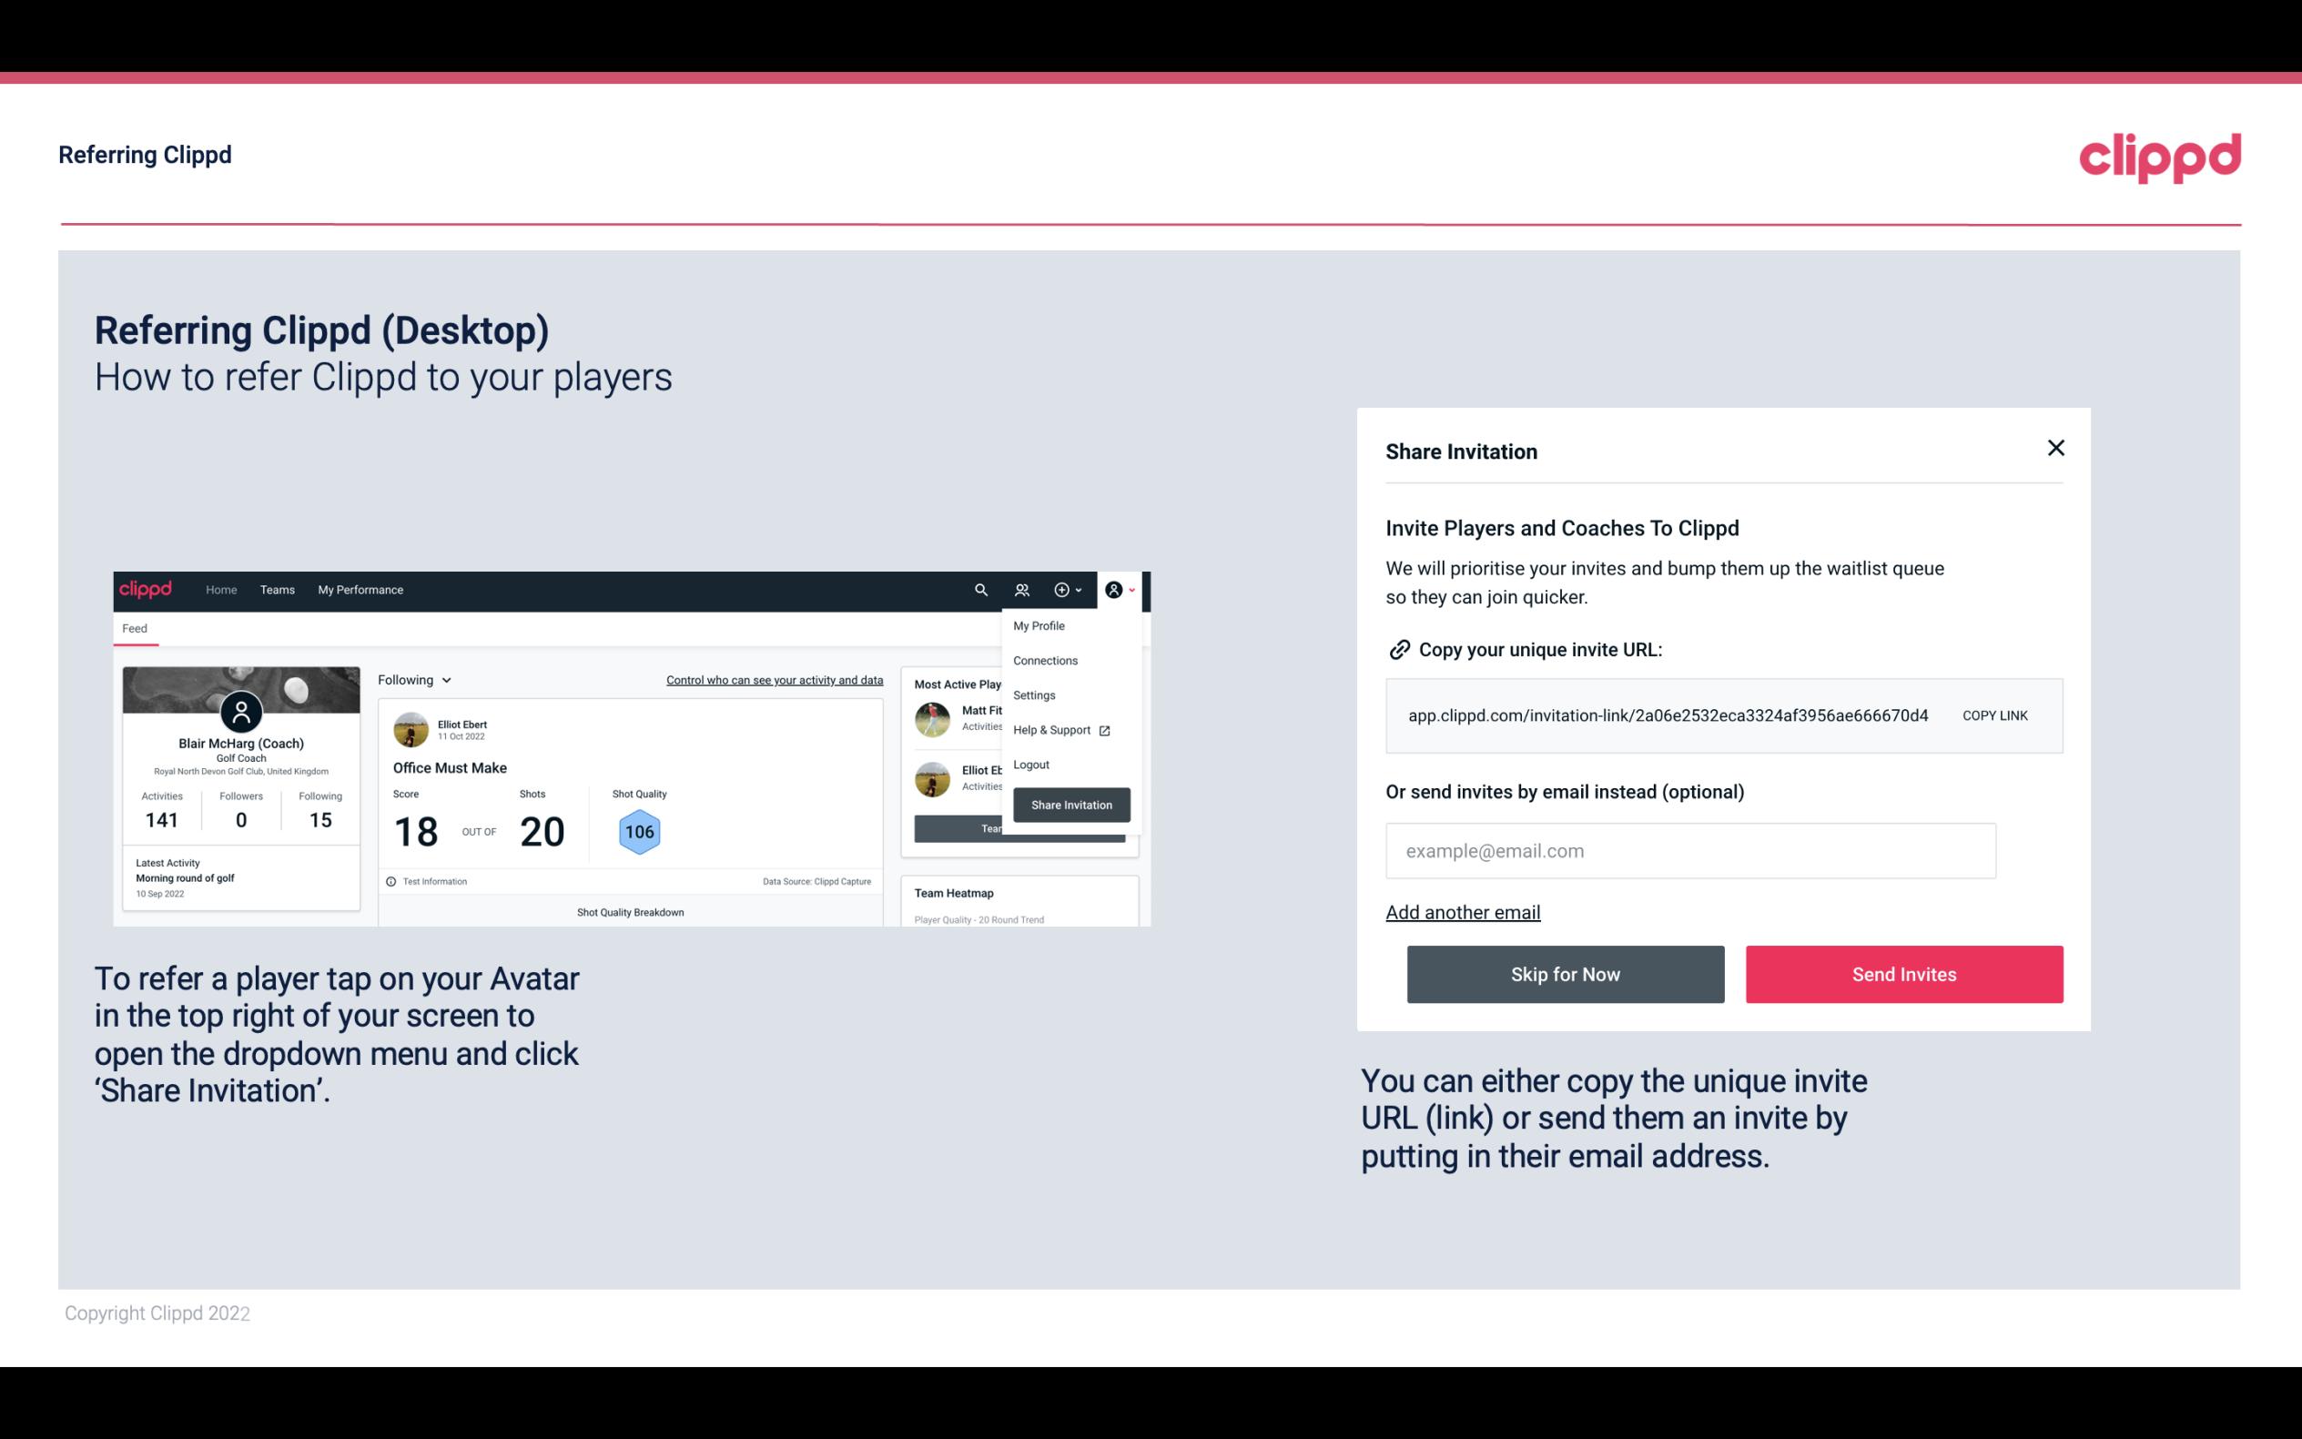Click Add another email link
Viewport: 2302px width, 1439px height.
click(1462, 910)
